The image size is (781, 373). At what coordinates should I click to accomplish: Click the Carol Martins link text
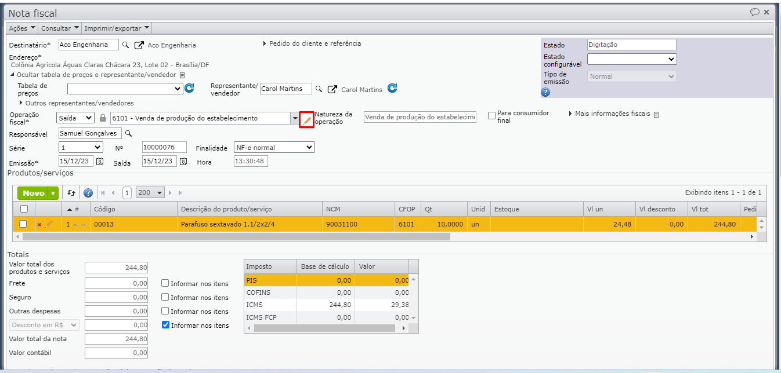click(x=361, y=90)
